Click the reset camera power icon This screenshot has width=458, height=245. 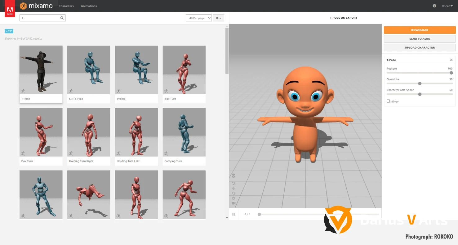[x=233, y=198]
